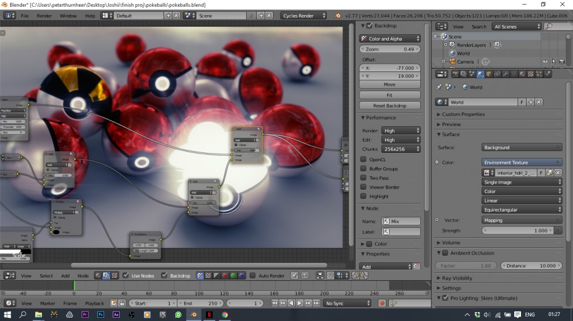Open the Node menu in the node editor header
The image size is (573, 321).
click(83, 276)
